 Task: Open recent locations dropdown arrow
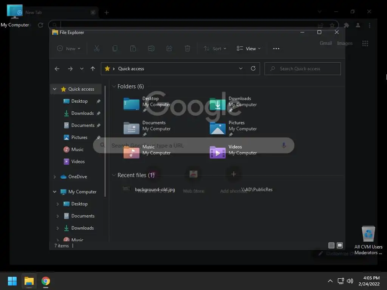click(82, 69)
